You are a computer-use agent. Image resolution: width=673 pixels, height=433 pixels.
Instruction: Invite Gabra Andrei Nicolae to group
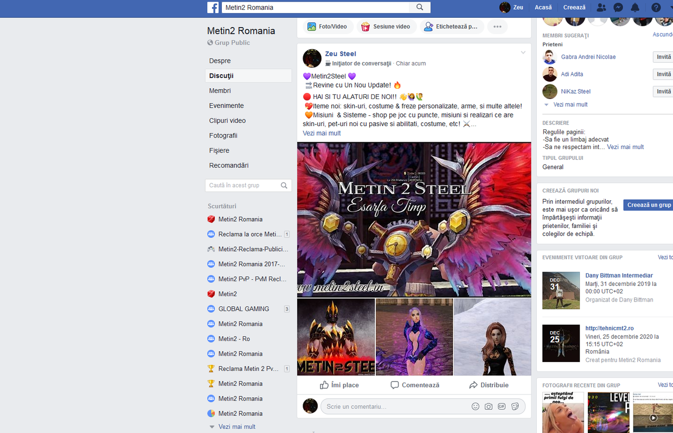pyautogui.click(x=664, y=57)
